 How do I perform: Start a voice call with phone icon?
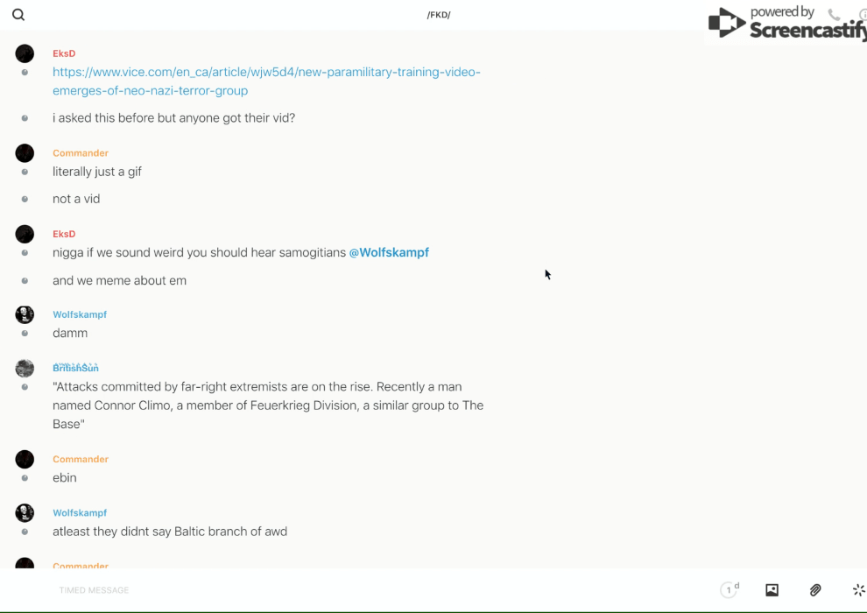pos(834,15)
